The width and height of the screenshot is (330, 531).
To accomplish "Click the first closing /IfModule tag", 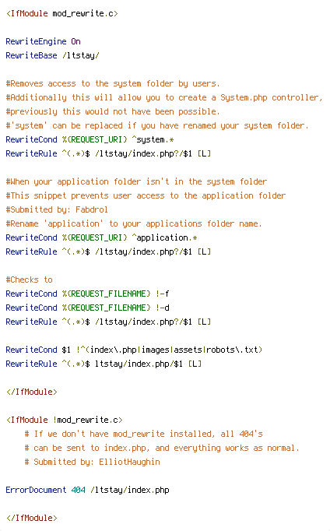I will click(x=32, y=392).
